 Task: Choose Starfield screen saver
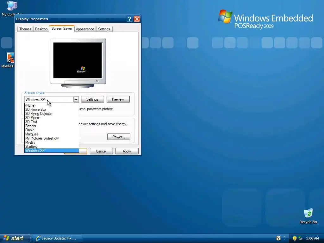(x=52, y=146)
